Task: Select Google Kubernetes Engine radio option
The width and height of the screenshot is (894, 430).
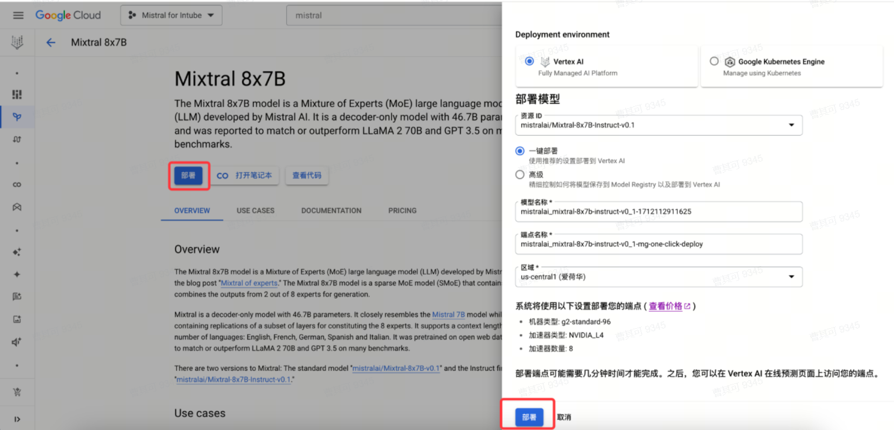Action: (x=714, y=61)
